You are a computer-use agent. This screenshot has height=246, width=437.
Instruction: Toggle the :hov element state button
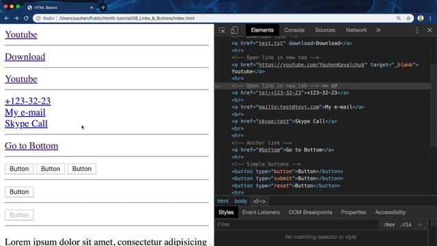tap(389, 225)
